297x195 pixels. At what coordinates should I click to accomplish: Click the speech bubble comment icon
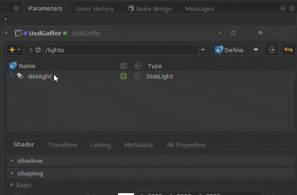click(261, 34)
